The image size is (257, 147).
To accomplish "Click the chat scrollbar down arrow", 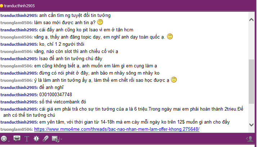I will click(x=252, y=125).
